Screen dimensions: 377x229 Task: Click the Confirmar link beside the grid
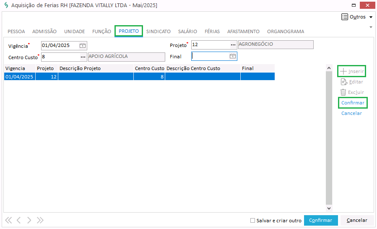click(x=353, y=103)
